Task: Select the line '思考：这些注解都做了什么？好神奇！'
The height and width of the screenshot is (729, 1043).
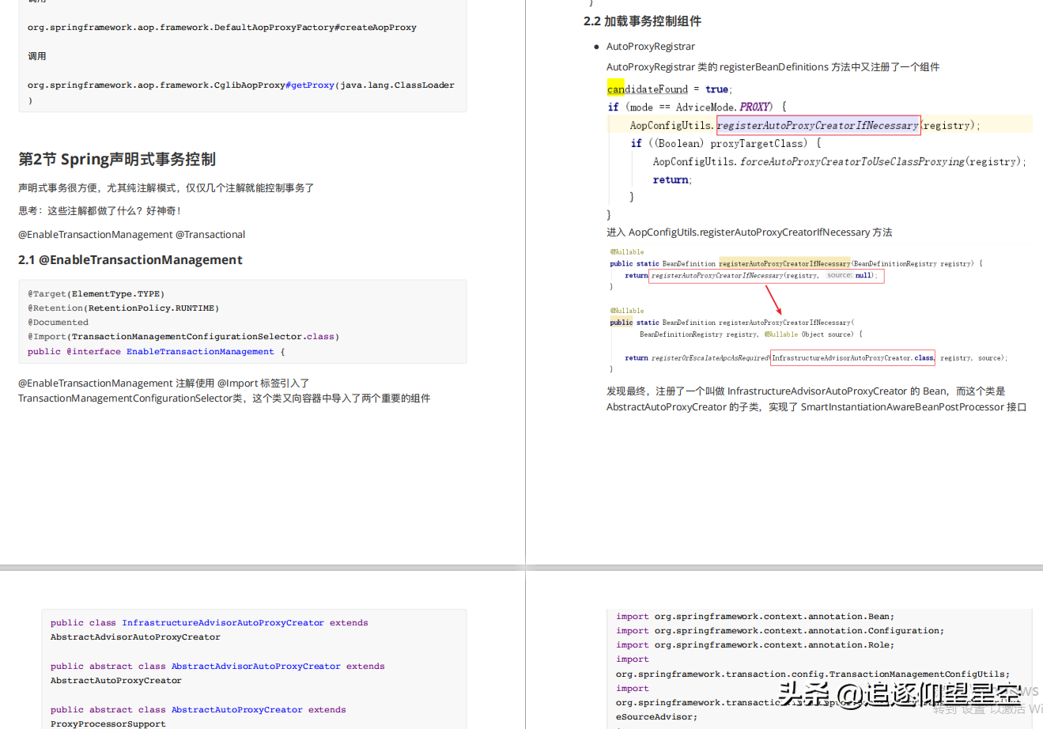Action: [100, 211]
